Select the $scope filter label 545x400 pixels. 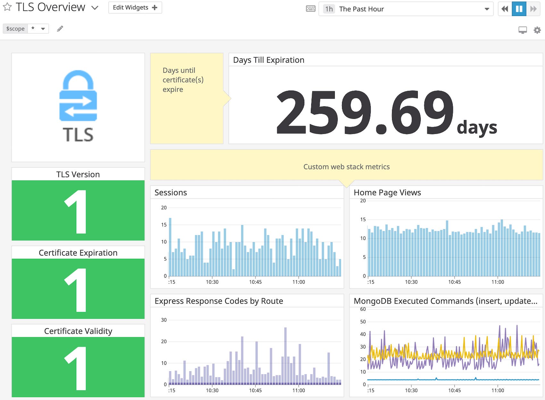point(15,29)
